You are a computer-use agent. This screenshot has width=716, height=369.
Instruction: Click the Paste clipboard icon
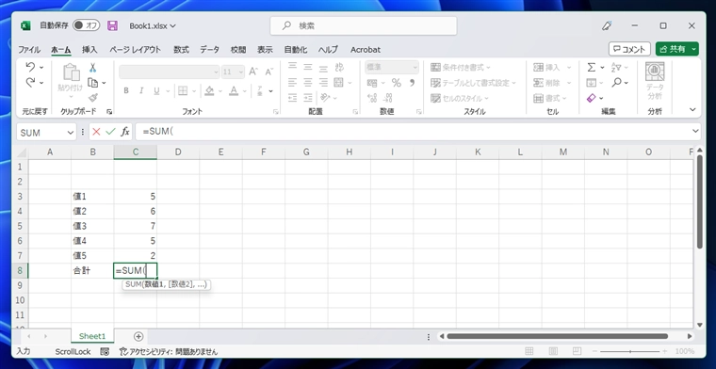click(71, 72)
